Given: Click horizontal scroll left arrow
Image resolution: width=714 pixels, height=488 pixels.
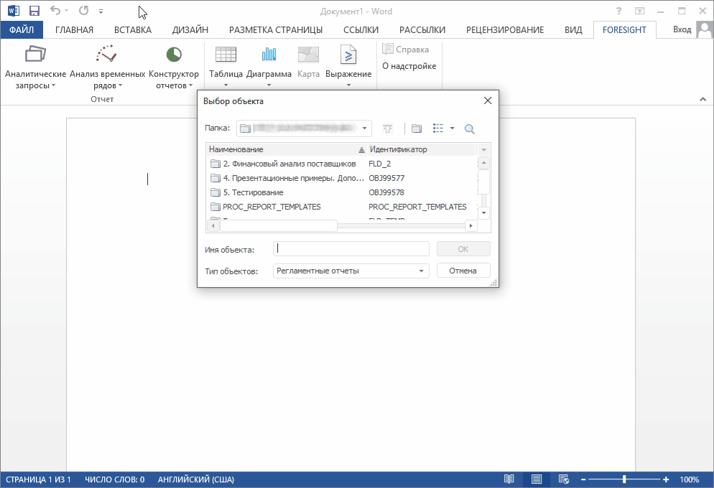Looking at the screenshot, I should pyautogui.click(x=213, y=225).
